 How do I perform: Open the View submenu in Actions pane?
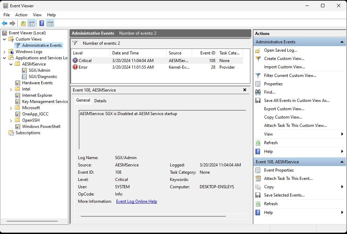(300, 134)
